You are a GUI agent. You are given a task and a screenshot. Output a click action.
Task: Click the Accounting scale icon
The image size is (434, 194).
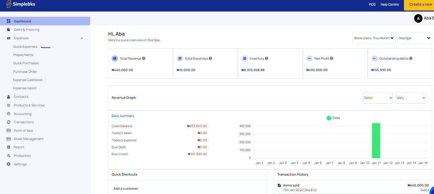[x=9, y=114]
